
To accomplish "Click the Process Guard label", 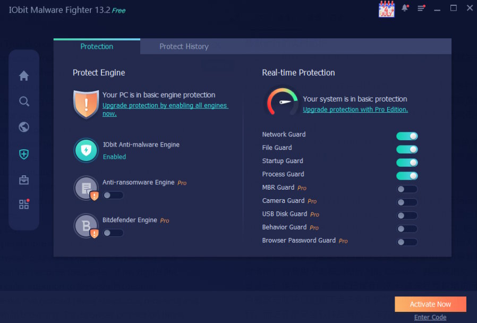I will 283,174.
